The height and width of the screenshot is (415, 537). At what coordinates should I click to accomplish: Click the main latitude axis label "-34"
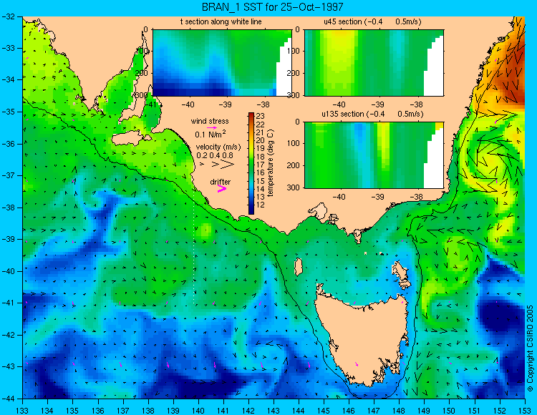8,79
